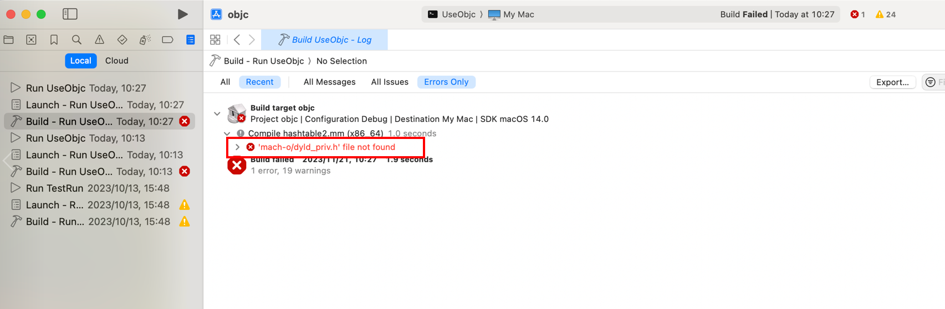Click the large Build failed red X icon
Image resolution: width=945 pixels, height=309 pixels.
(x=237, y=165)
